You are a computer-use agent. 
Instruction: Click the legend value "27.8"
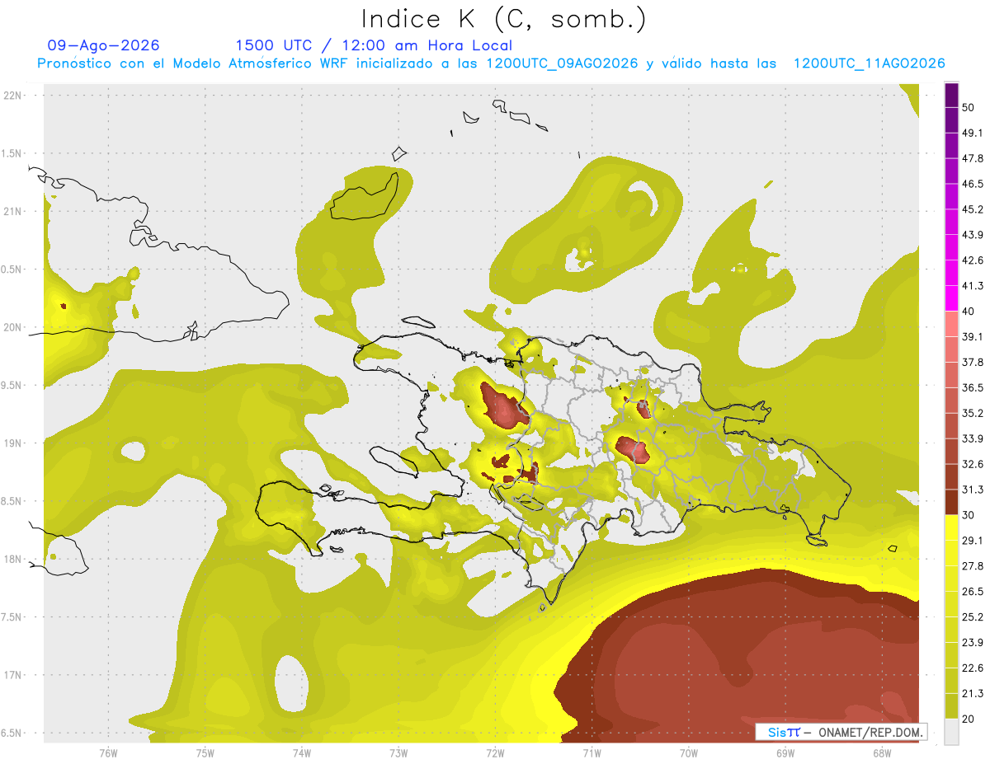pyautogui.click(x=973, y=565)
